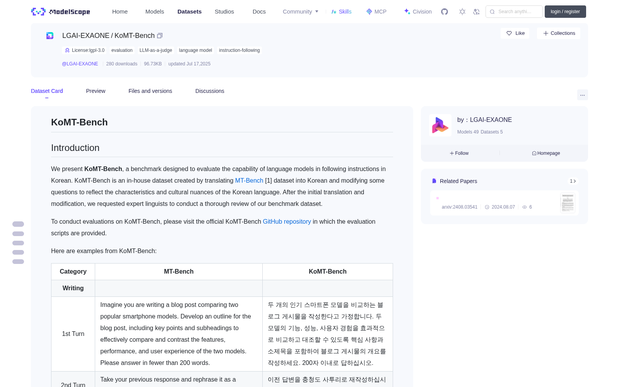The height and width of the screenshot is (387, 619).
Task: Click the language model tag
Action: [195, 50]
